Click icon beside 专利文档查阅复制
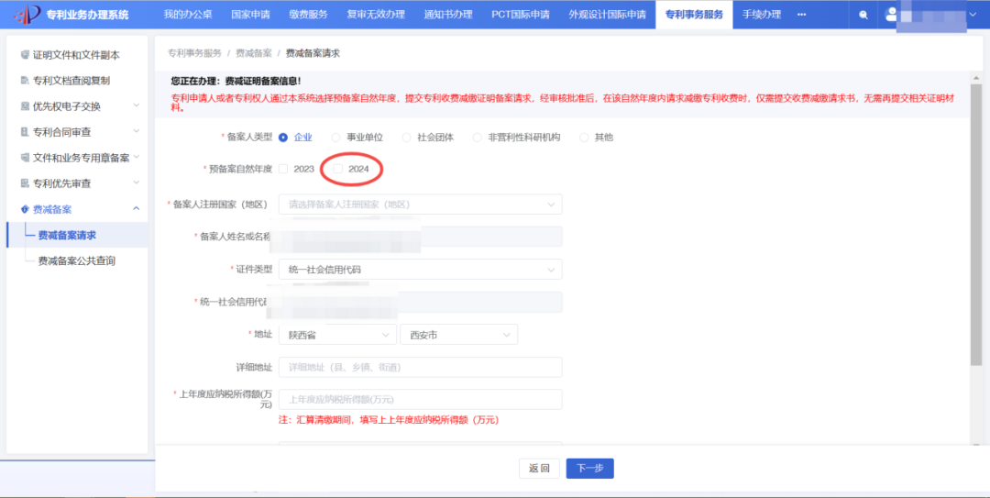990x498 pixels. click(25, 81)
